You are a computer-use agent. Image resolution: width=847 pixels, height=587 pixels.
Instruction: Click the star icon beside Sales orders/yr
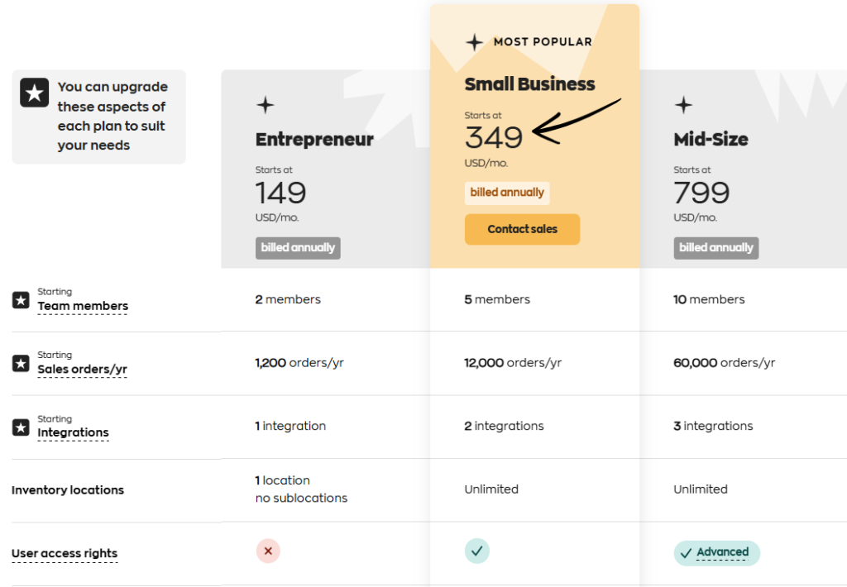(21, 363)
